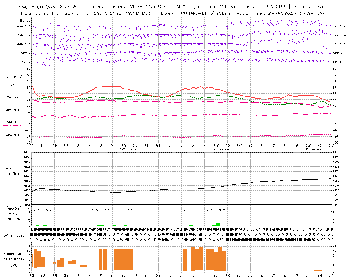Select the Прогноз на 120 часа(ов) text

(x=52, y=13)
